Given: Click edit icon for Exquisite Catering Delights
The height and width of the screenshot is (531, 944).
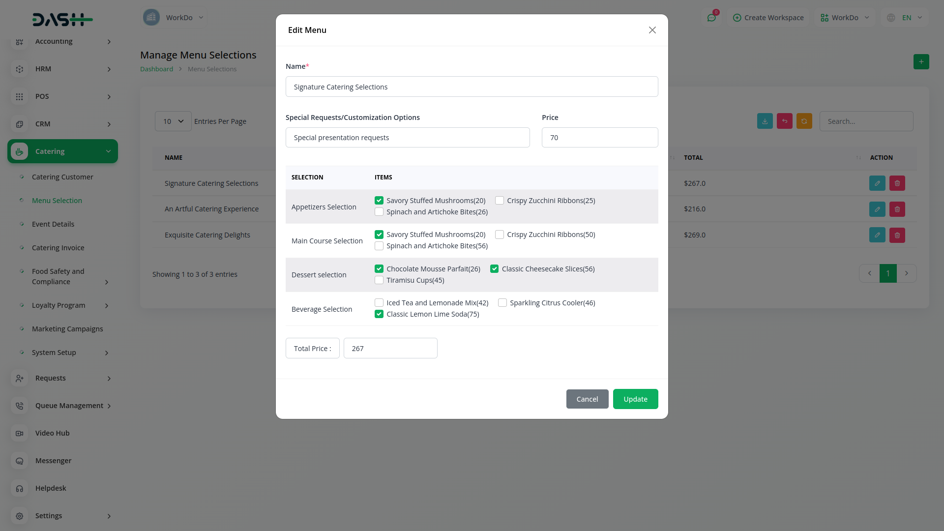Looking at the screenshot, I should tap(877, 235).
